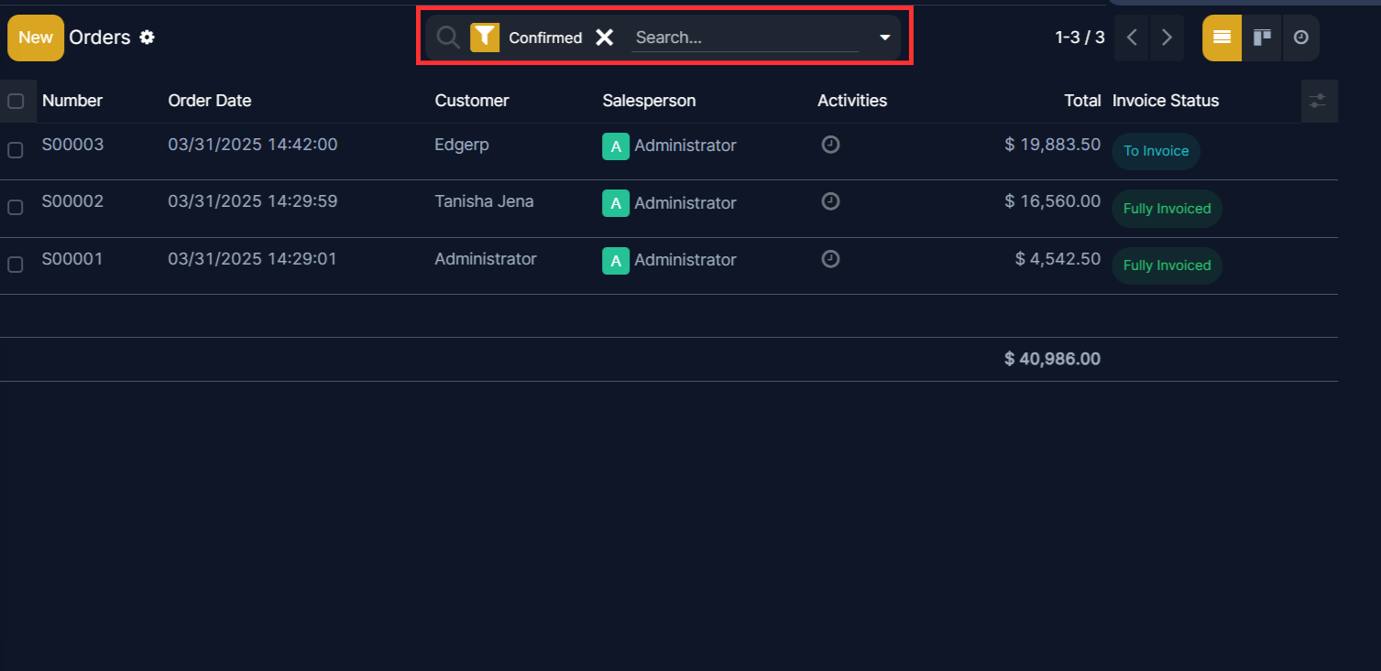
Task: Sort by Number column header
Action: click(72, 101)
